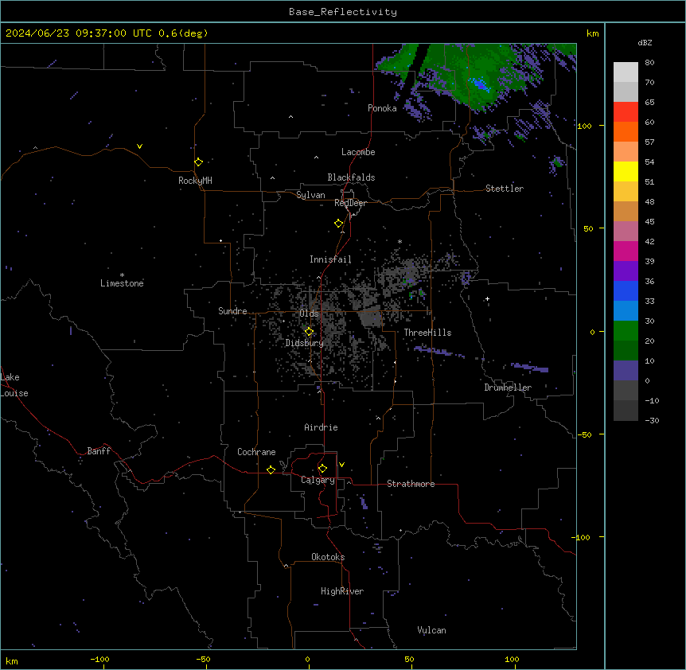Click the white caret marker southwest of Okotoks
The height and width of the screenshot is (670, 686).
(286, 566)
